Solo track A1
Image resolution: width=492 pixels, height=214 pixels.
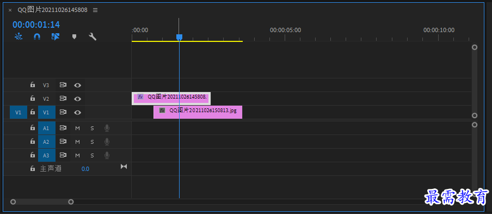coord(93,128)
